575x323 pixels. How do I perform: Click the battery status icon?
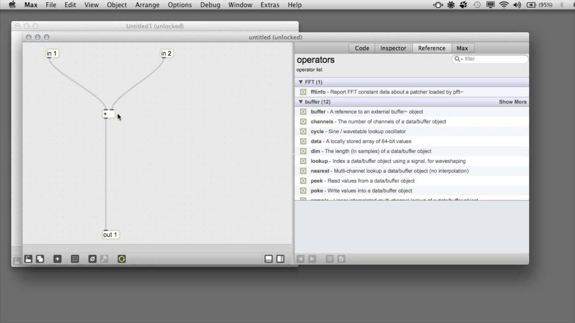tap(531, 5)
